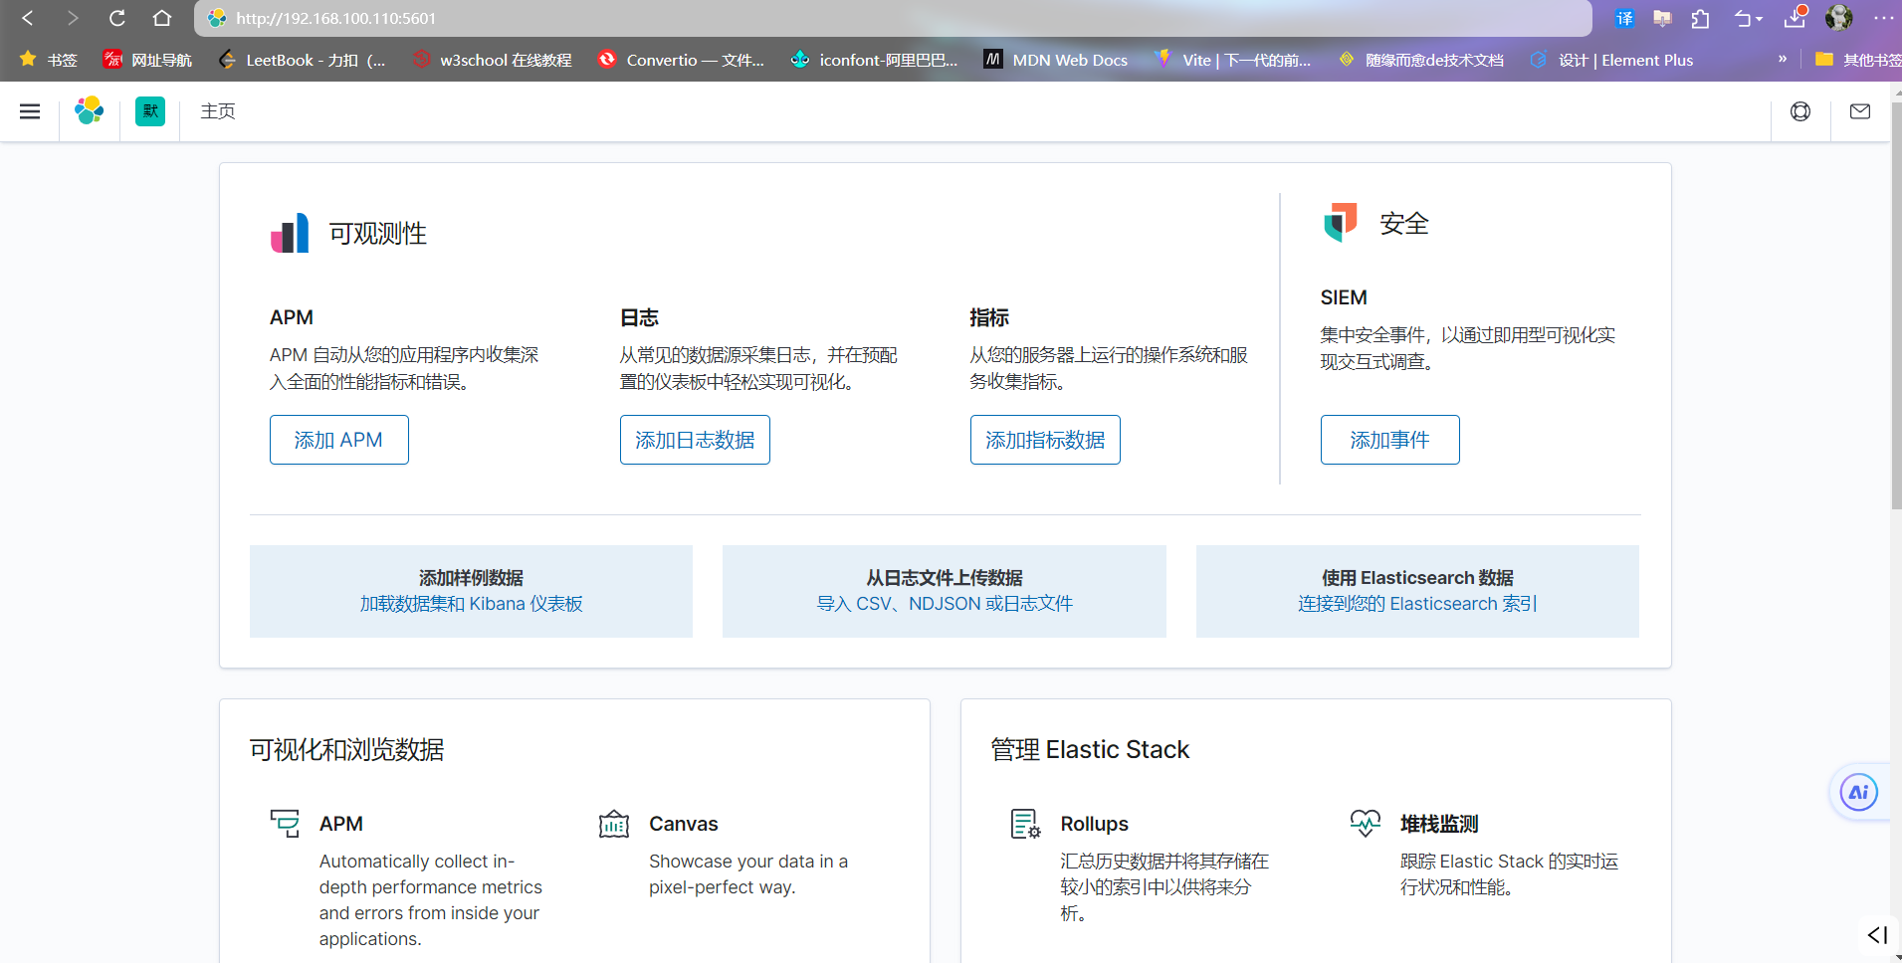Open the hamburger navigation menu
The width and height of the screenshot is (1902, 963).
tap(30, 111)
